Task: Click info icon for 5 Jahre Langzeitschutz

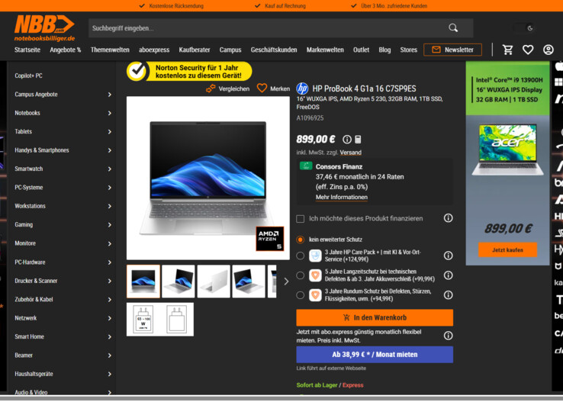Action: point(448,275)
